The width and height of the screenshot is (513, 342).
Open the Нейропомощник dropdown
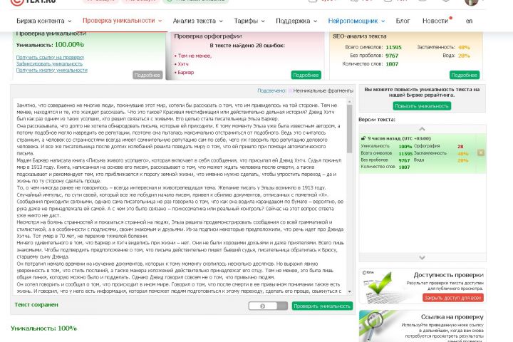(x=356, y=21)
